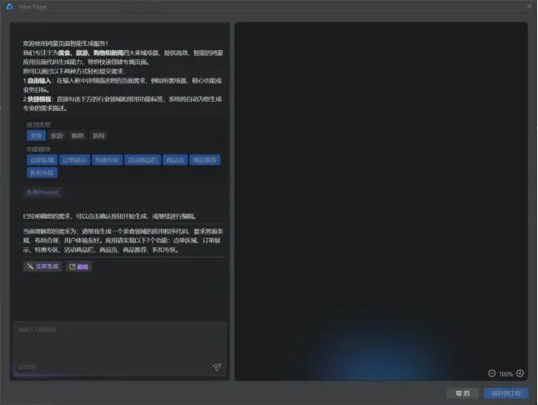The height and width of the screenshot is (405, 538).
Task: Click the zoom out magnifier icon
Action: point(491,373)
